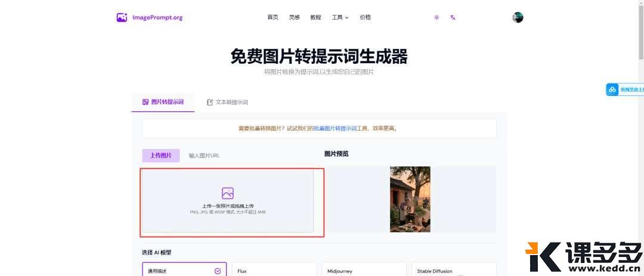Click the image upload icon in the drop zone
The width and height of the screenshot is (644, 276).
click(x=228, y=193)
